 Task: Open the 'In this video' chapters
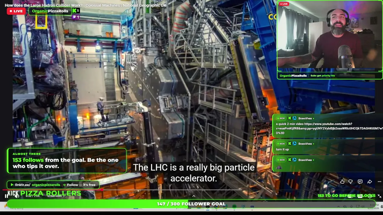[x=56, y=196]
